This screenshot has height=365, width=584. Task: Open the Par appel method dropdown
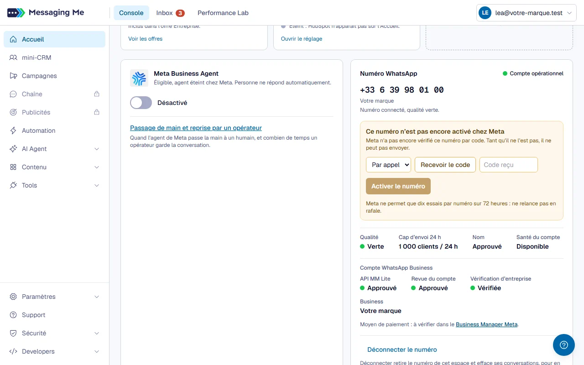[x=388, y=165]
